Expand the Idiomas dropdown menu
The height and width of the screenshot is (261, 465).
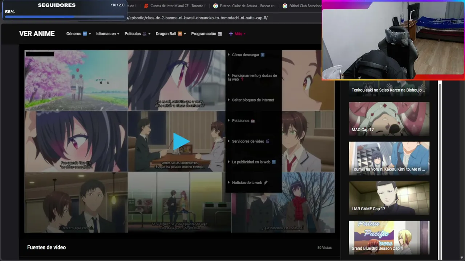[x=108, y=34]
